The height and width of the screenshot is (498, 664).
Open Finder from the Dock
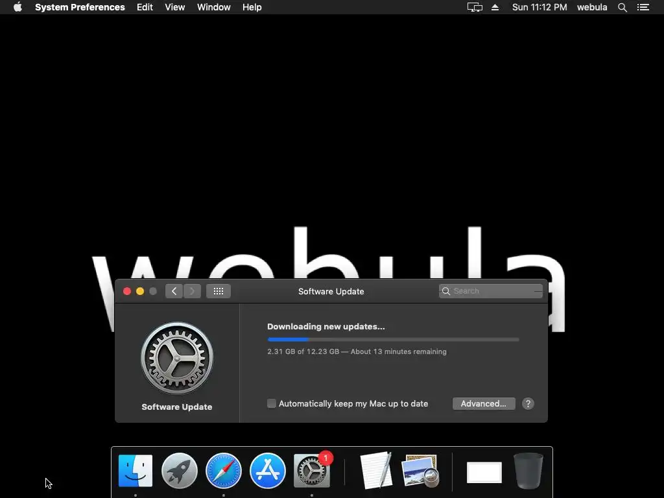pyautogui.click(x=136, y=471)
